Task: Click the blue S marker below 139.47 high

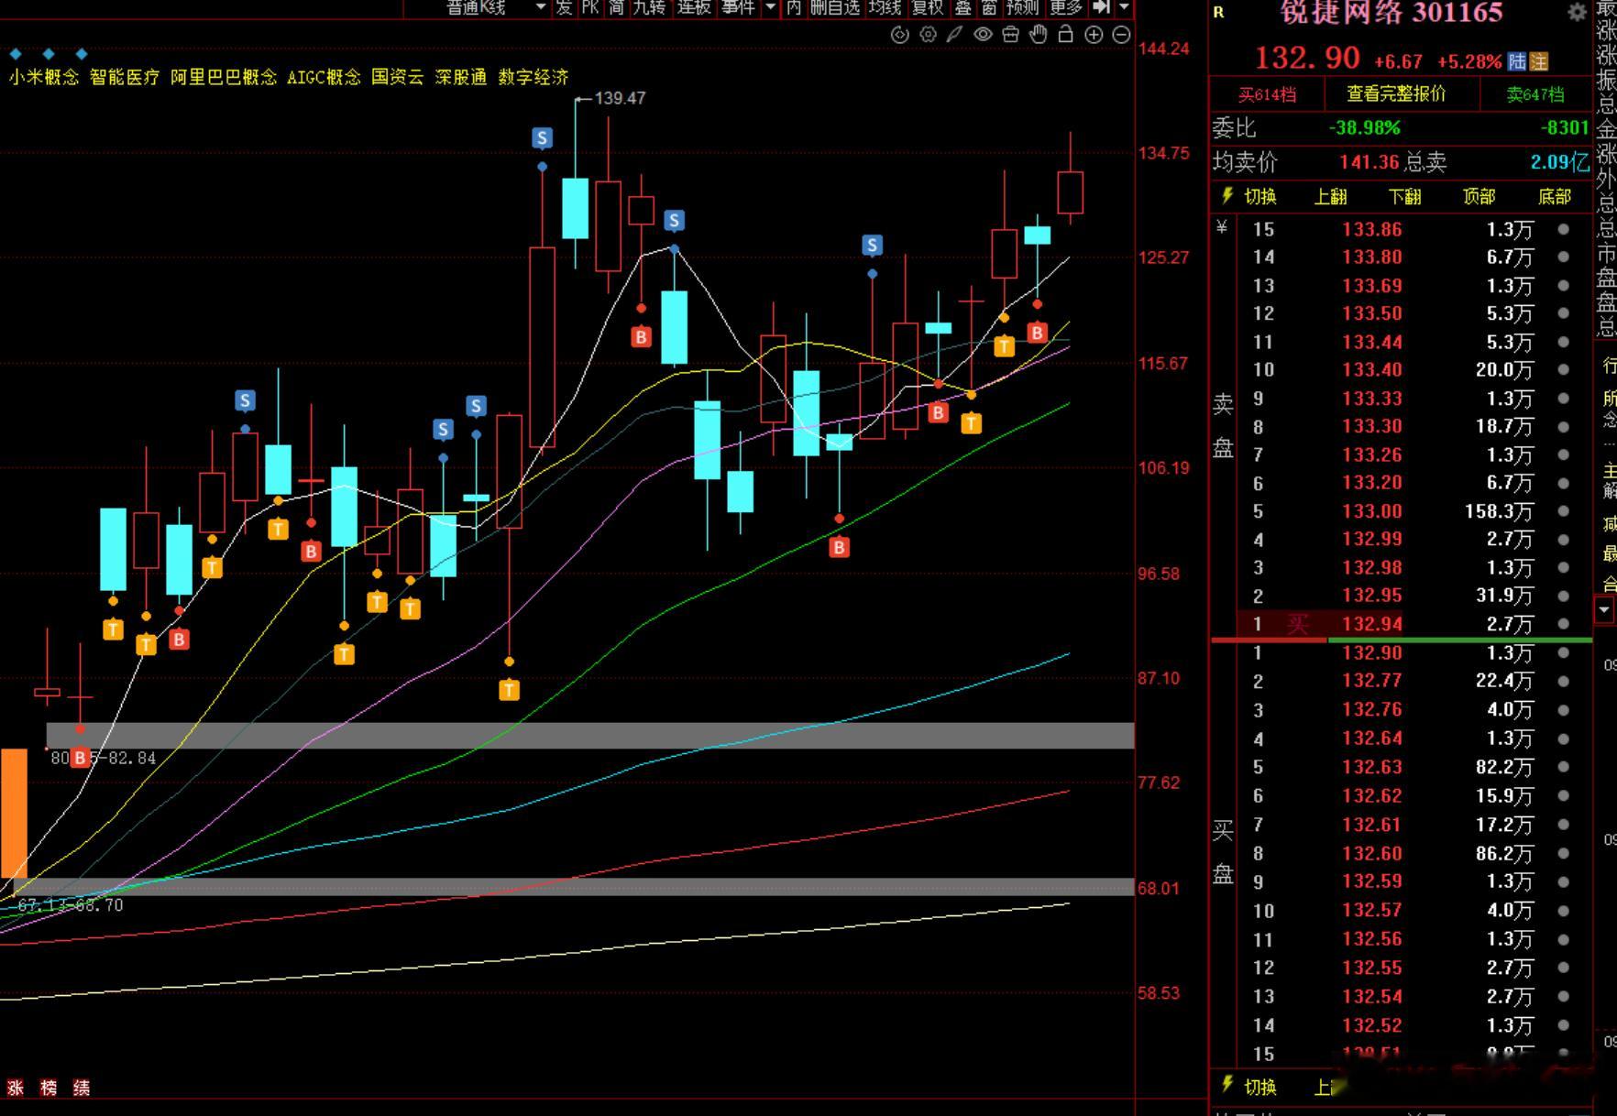Action: click(543, 138)
